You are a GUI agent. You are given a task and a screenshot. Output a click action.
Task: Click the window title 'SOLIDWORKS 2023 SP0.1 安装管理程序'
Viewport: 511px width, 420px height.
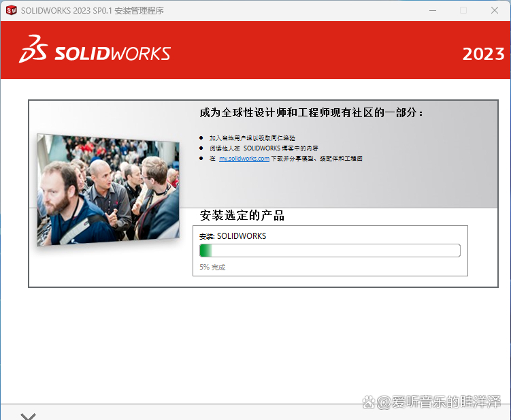(x=93, y=11)
